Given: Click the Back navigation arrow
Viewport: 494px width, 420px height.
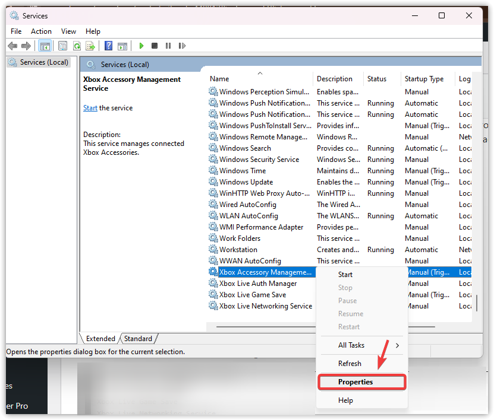Looking at the screenshot, I should click(x=12, y=46).
